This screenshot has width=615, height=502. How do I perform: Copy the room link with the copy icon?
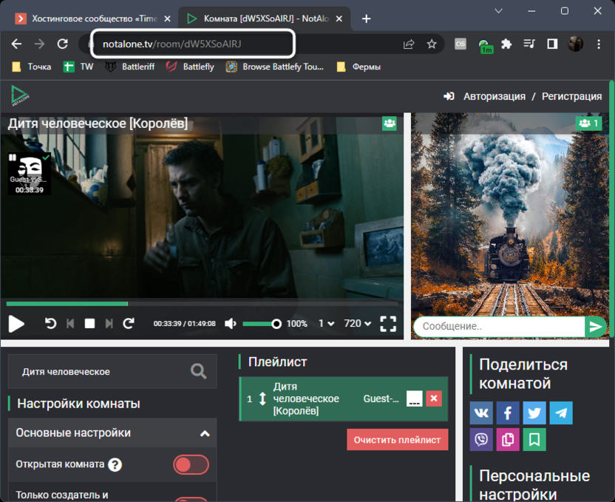click(508, 439)
